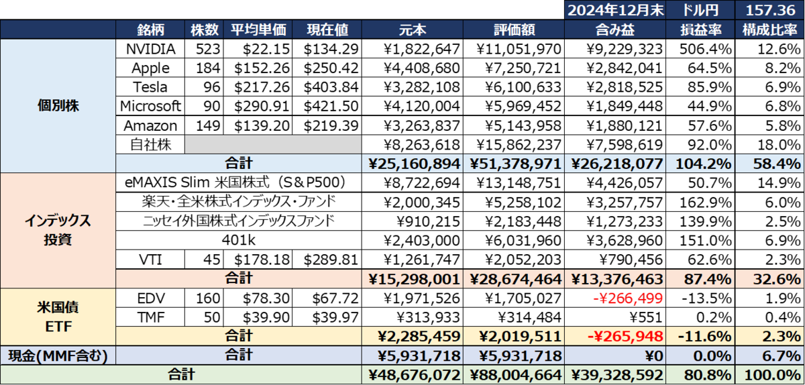This screenshot has height=385, width=805.
Task: Click 401k unrealized gain ¥3,628,960
Action: (x=614, y=239)
